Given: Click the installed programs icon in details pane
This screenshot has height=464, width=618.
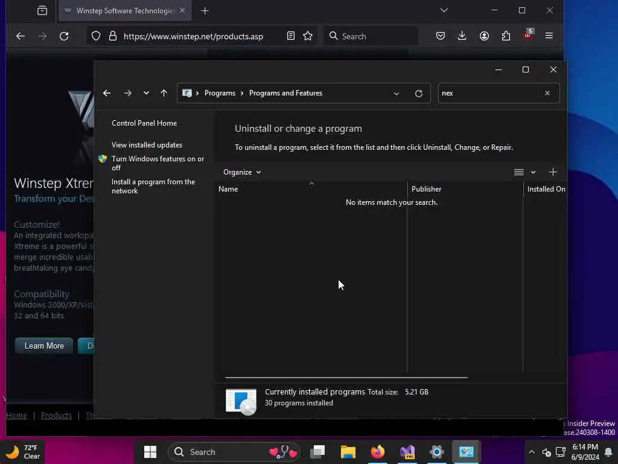Looking at the screenshot, I should click(241, 401).
